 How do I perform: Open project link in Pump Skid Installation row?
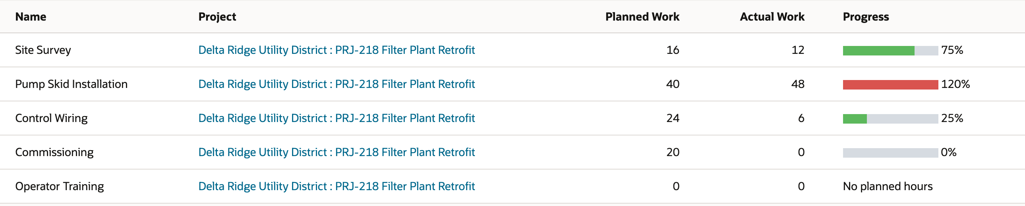pos(337,84)
